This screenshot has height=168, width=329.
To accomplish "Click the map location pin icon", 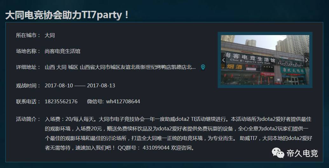I will pyautogui.click(x=203, y=67).
